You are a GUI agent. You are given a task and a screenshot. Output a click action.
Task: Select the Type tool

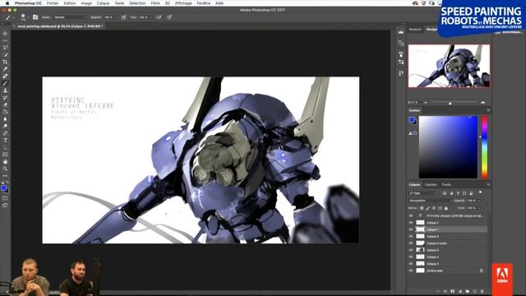click(5, 141)
